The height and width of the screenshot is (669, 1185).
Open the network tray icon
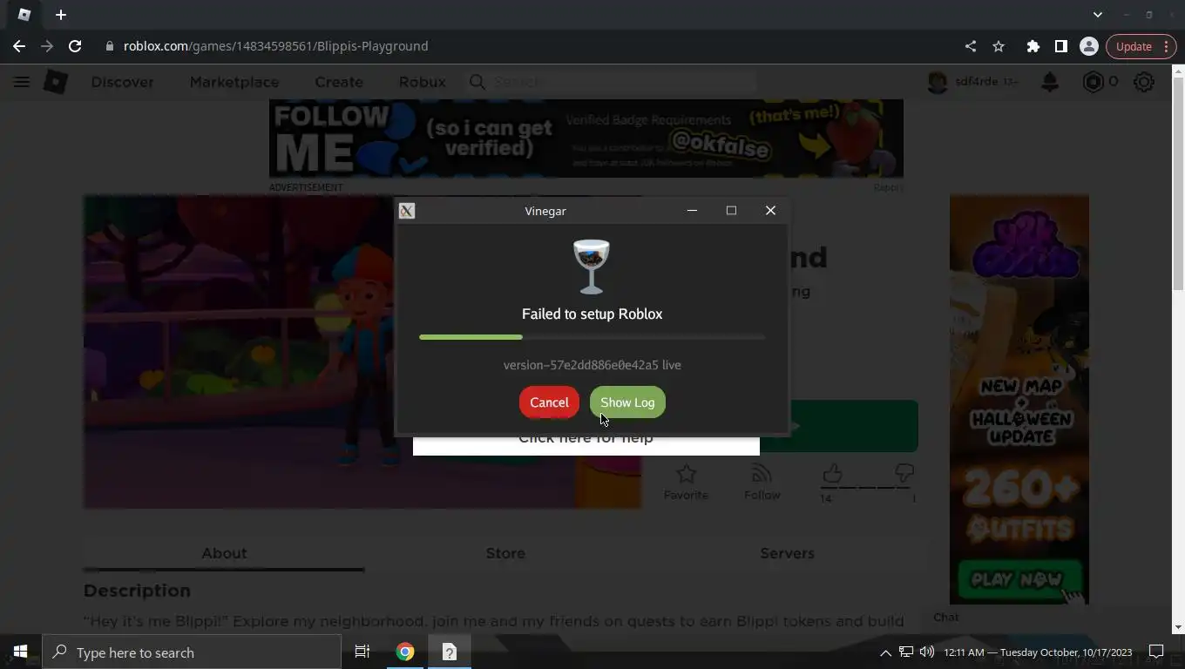[x=906, y=652]
